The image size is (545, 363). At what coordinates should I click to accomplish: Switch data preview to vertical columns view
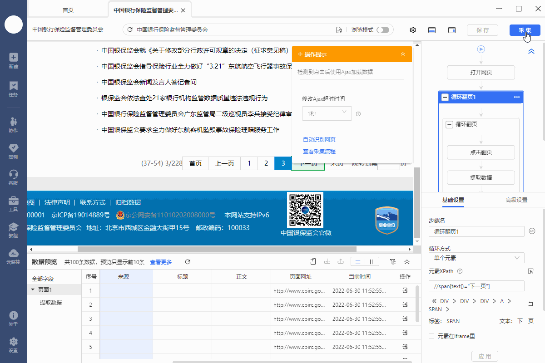pyautogui.click(x=372, y=262)
